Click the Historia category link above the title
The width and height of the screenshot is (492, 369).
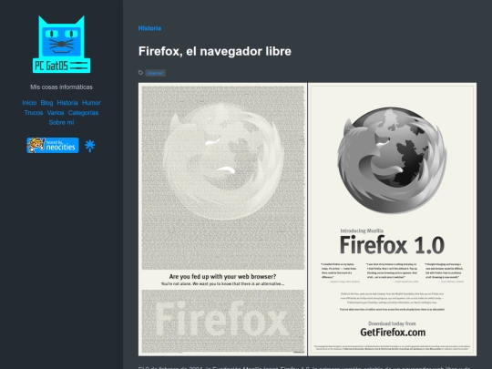click(x=149, y=28)
